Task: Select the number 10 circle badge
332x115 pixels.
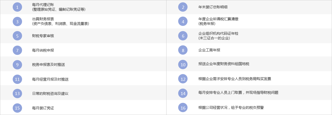Action: tap(183, 64)
